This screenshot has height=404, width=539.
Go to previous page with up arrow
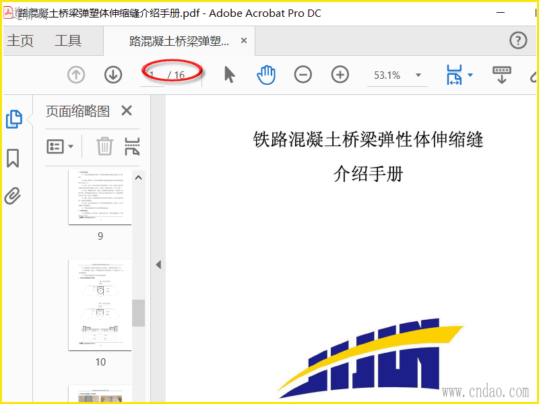click(76, 75)
